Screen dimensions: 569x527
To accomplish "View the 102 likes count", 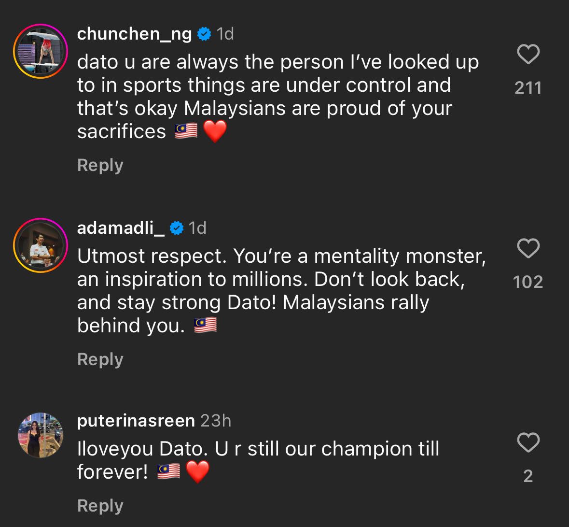I will coord(528,282).
